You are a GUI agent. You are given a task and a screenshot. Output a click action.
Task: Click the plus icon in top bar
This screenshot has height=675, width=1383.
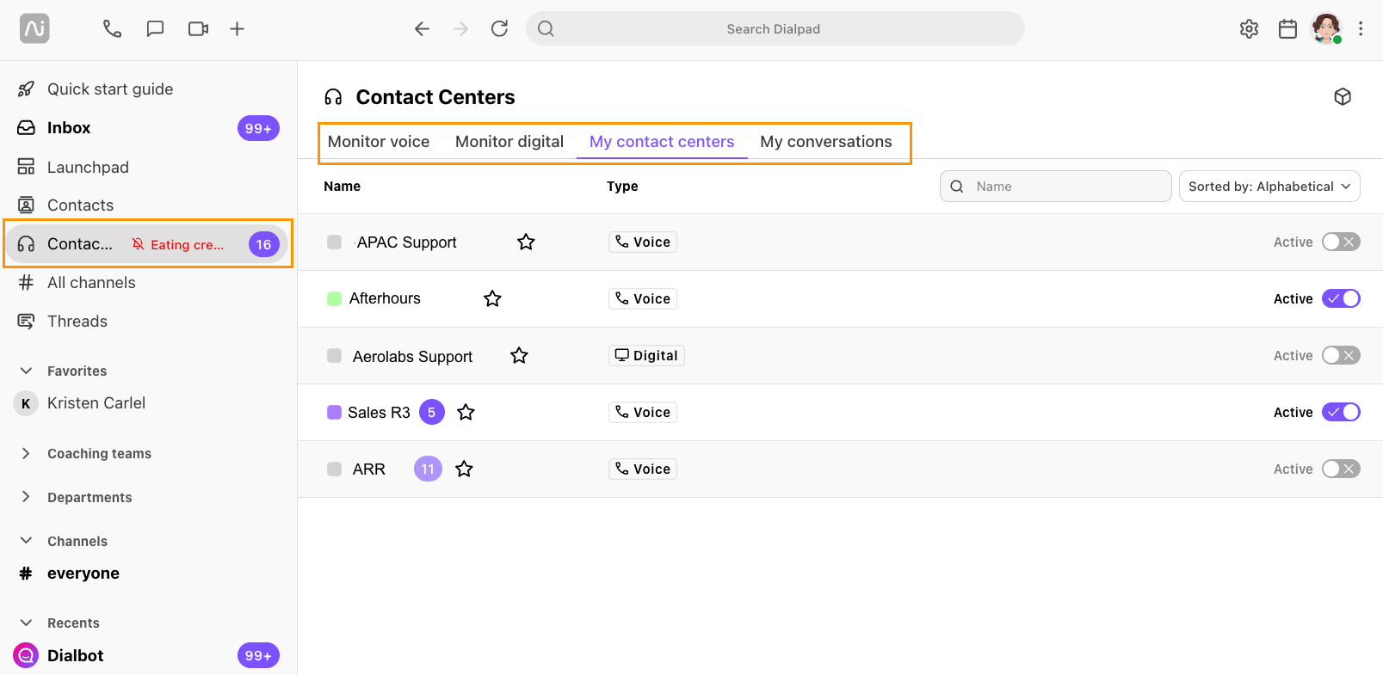pos(238,28)
